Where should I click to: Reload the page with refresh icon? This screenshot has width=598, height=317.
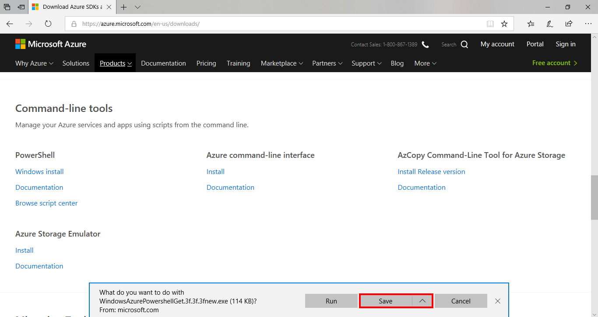(48, 24)
